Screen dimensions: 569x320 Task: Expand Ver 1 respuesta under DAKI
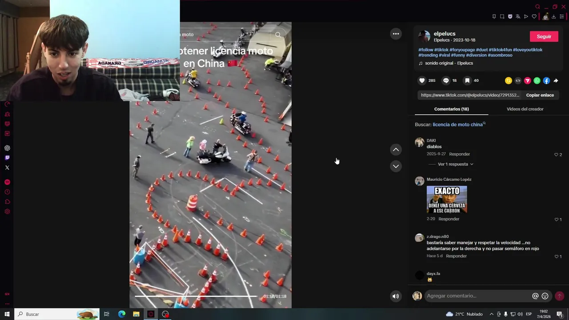click(x=456, y=164)
